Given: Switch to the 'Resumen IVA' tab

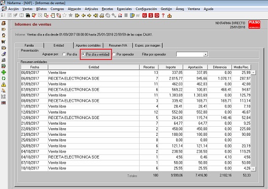Looking at the screenshot, I should point(118,46).
